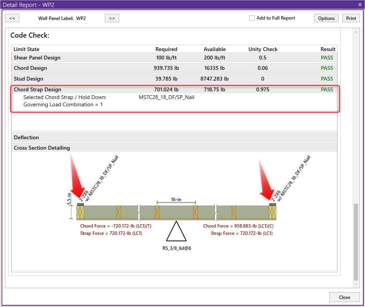
Task: Collapse the Chord Strap Design row
Action: [x=37, y=89]
